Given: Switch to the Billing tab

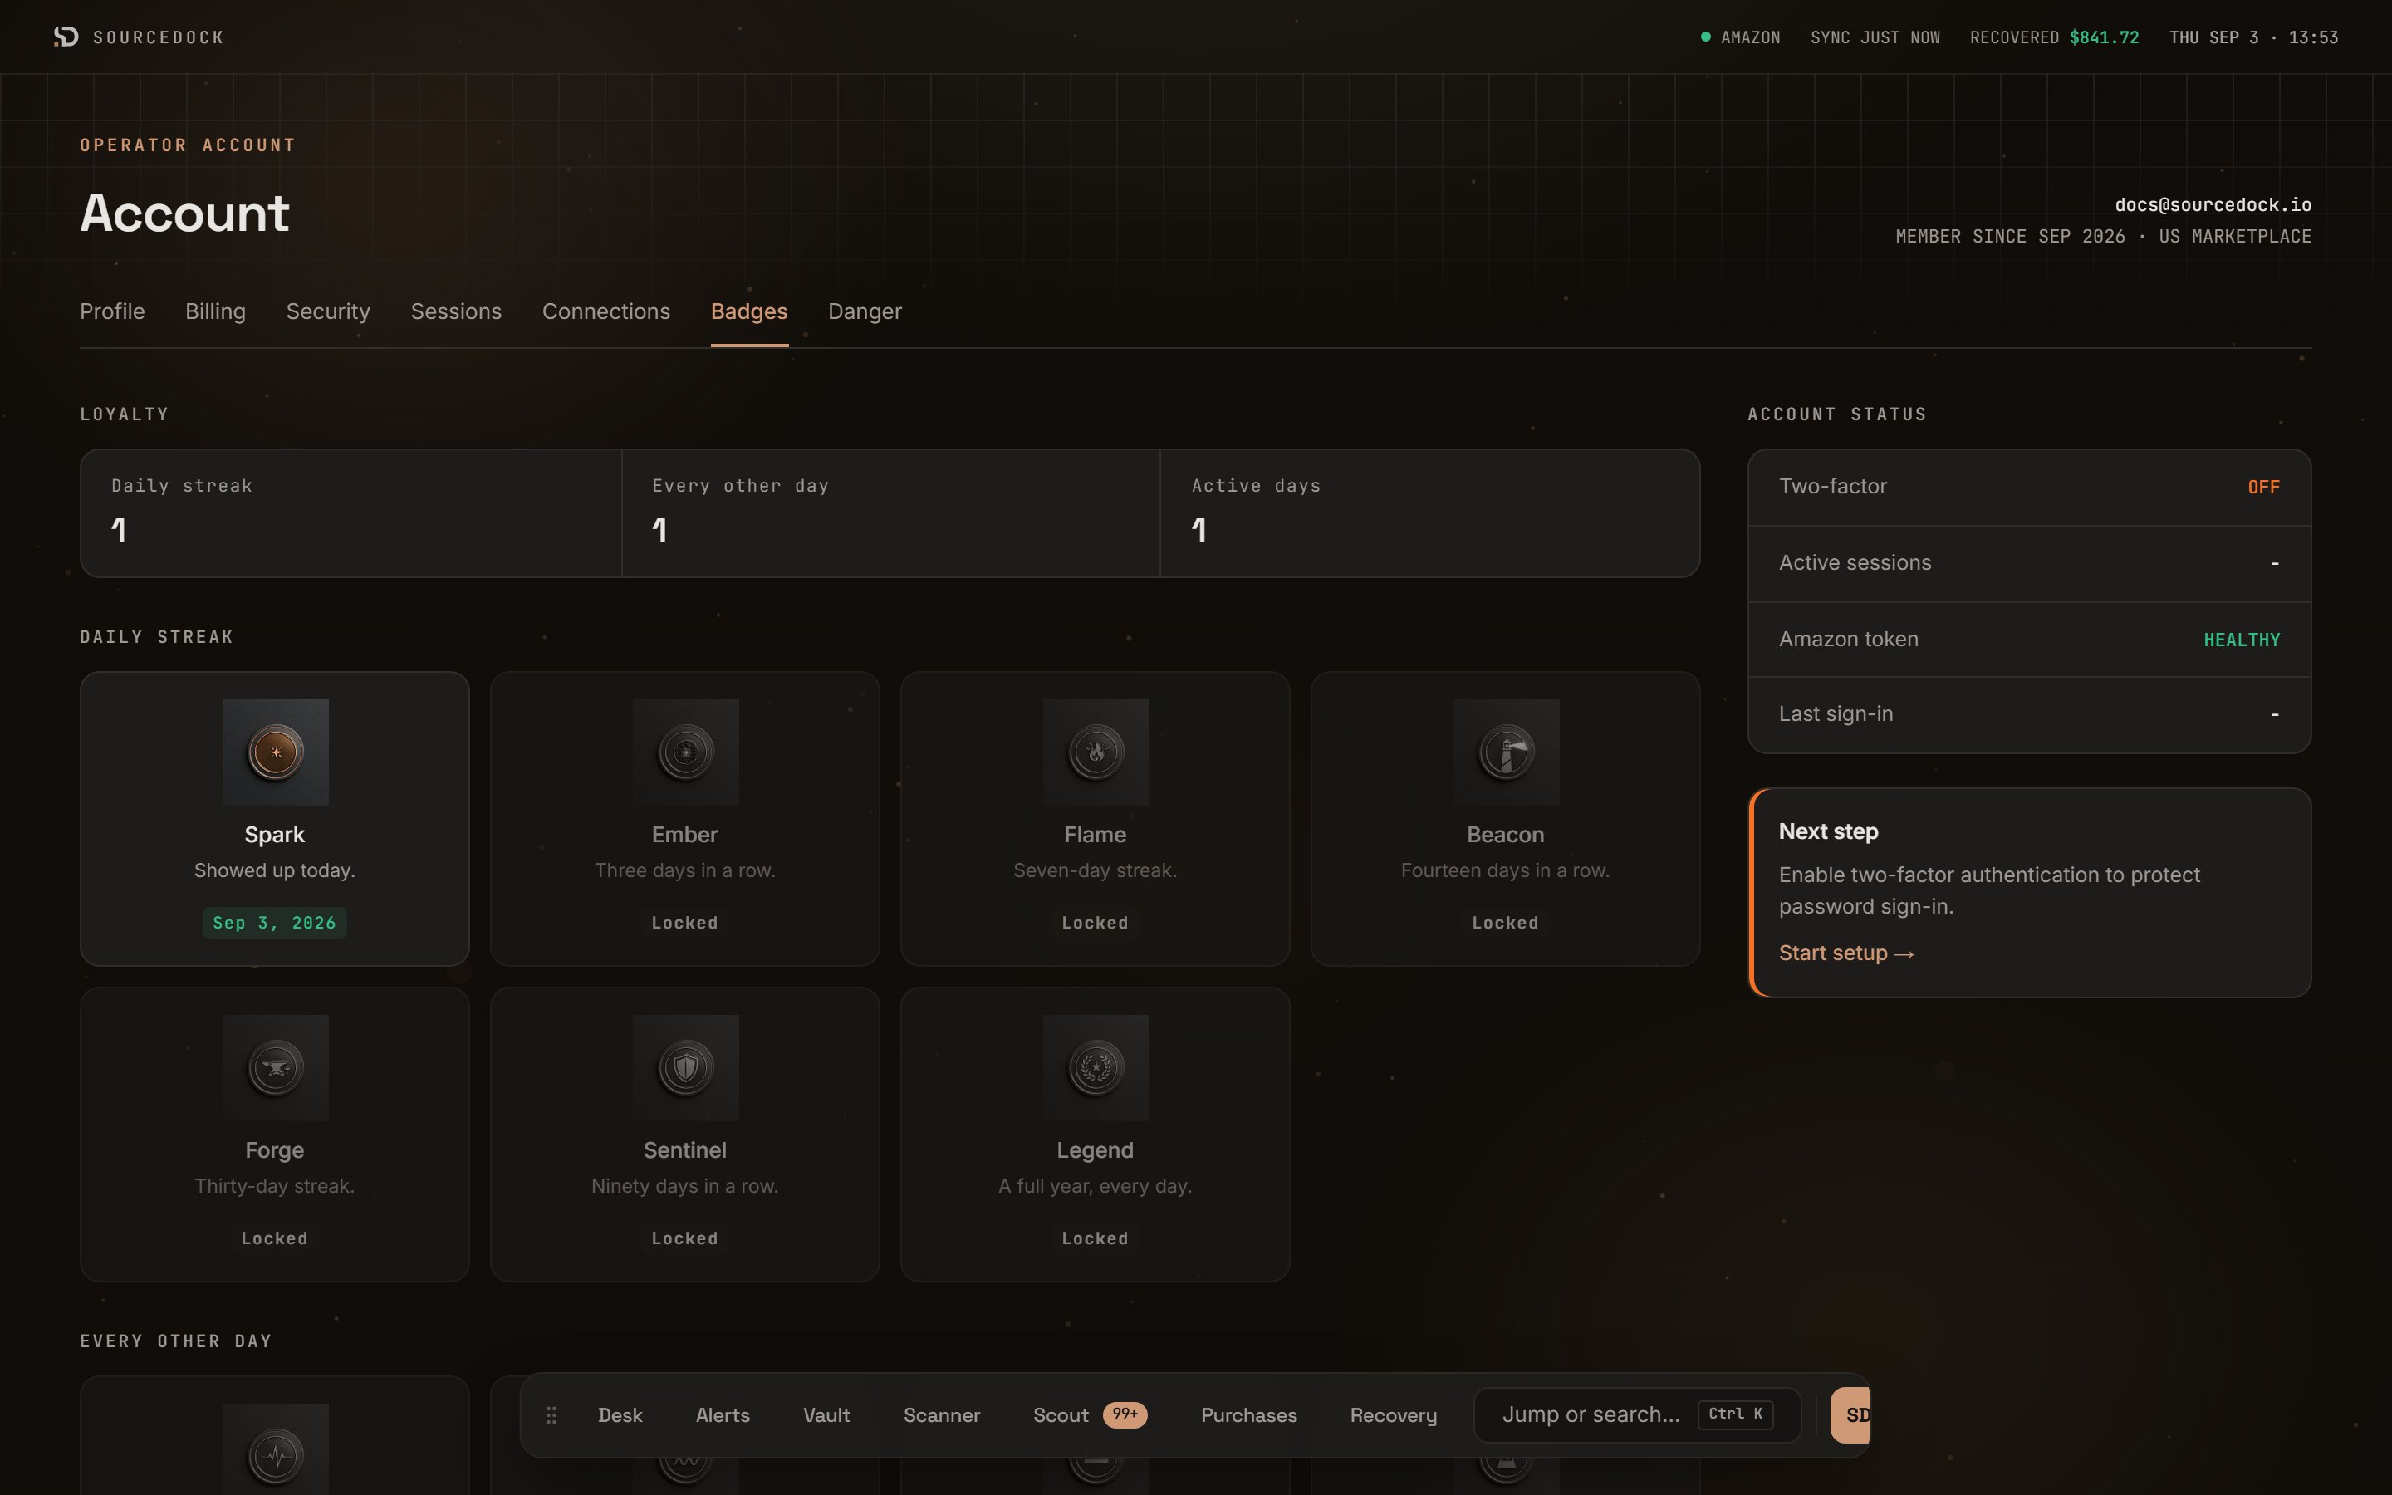Looking at the screenshot, I should point(215,311).
